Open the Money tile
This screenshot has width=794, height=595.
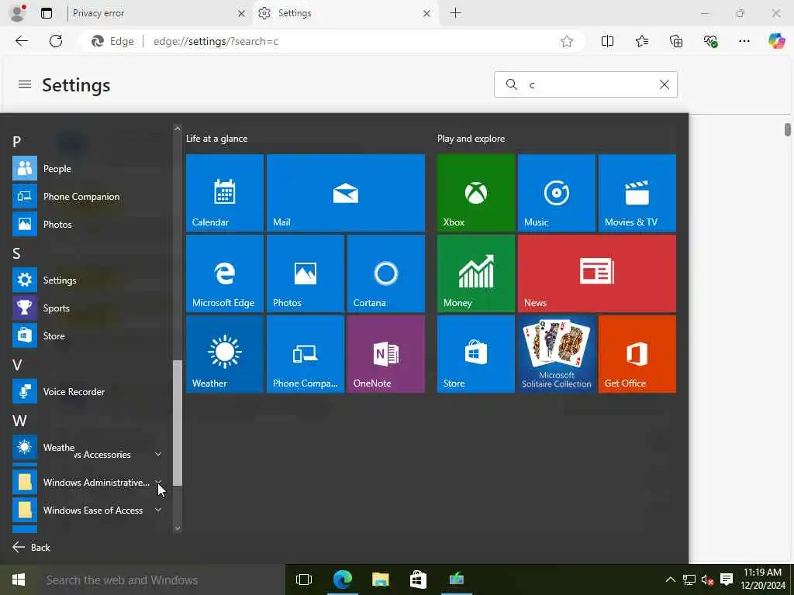tap(476, 273)
